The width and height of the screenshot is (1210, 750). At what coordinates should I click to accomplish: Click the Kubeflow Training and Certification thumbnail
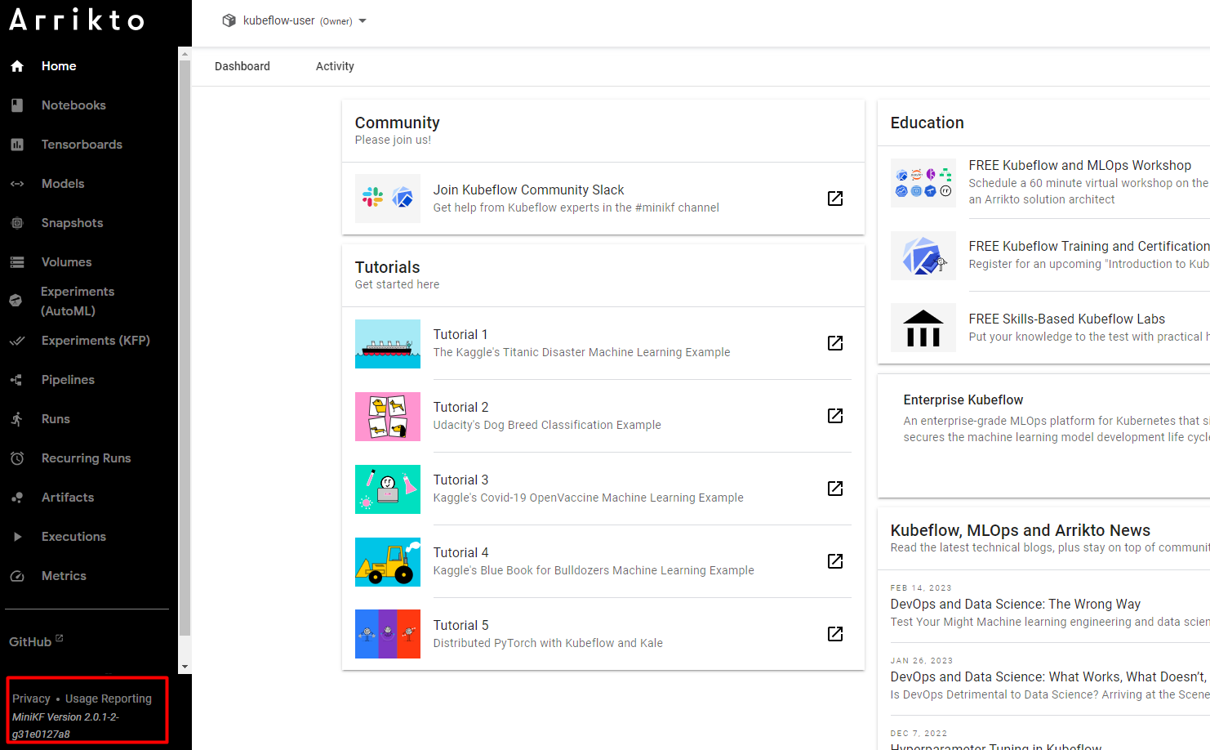click(x=923, y=256)
